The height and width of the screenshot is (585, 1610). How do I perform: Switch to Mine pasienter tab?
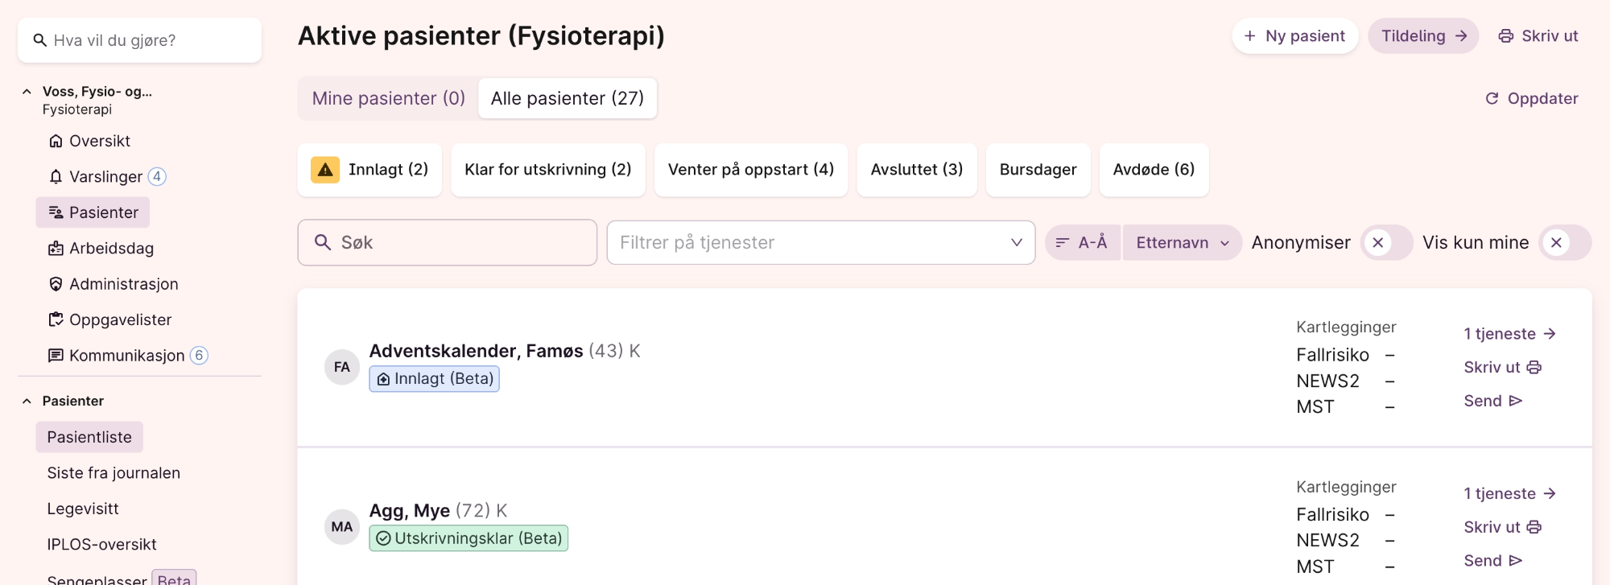[x=388, y=99]
